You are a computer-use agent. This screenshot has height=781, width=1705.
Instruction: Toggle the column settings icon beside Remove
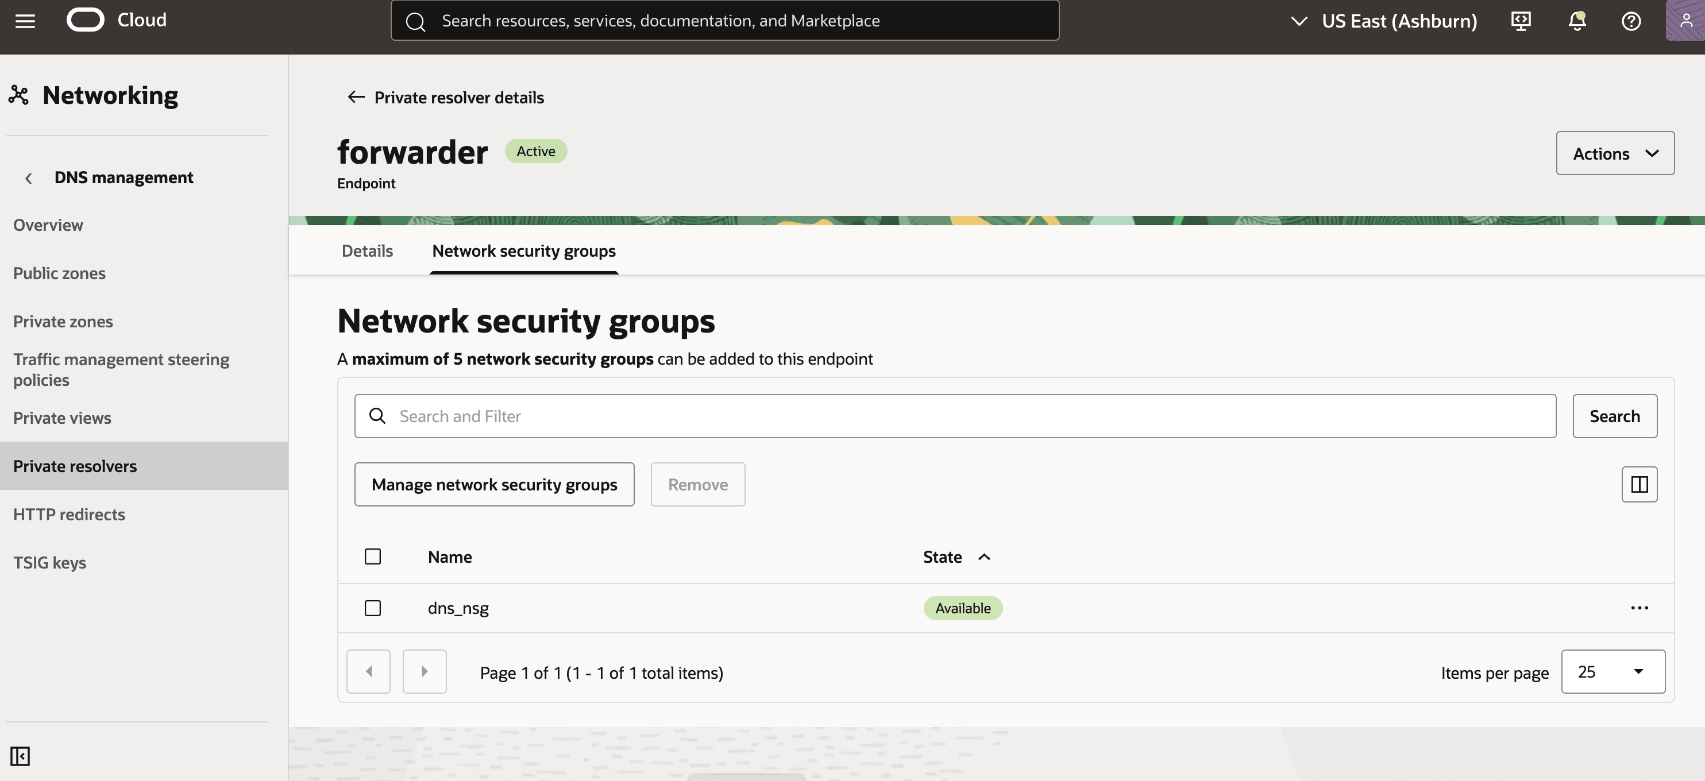pyautogui.click(x=1639, y=484)
